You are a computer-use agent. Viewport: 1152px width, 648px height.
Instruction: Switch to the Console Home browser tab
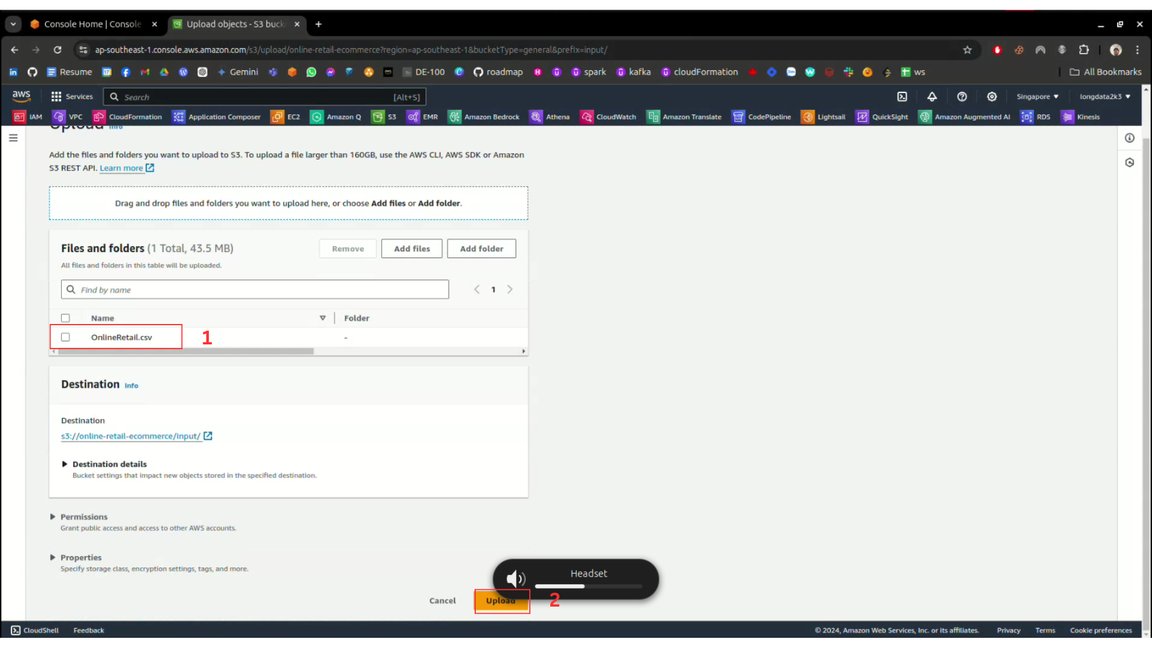click(92, 24)
